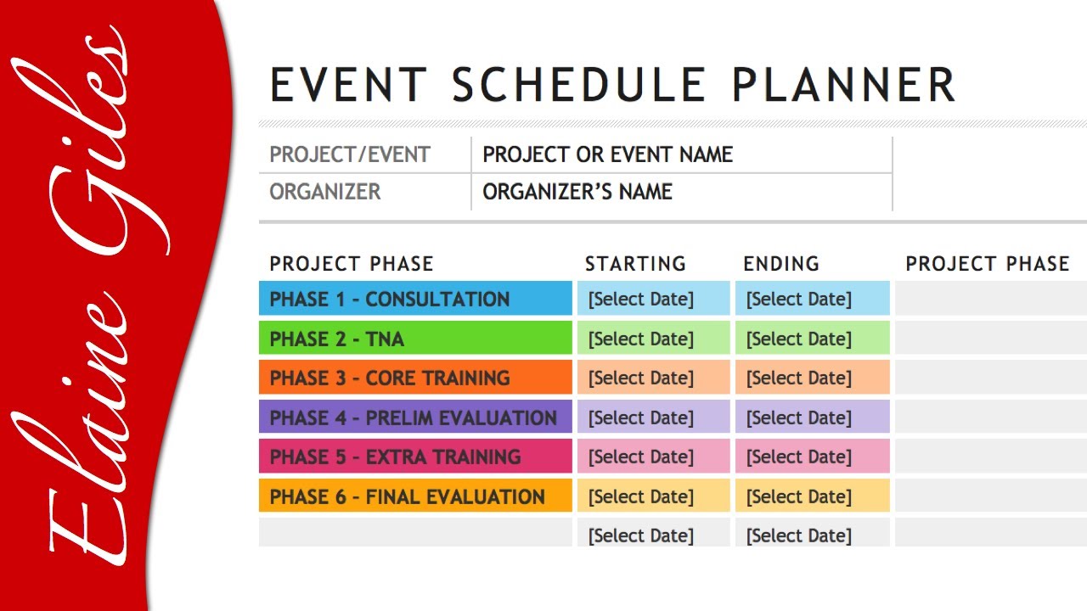Click the STARTING column header
Viewport: 1087px width, 611px height.
coord(635,264)
